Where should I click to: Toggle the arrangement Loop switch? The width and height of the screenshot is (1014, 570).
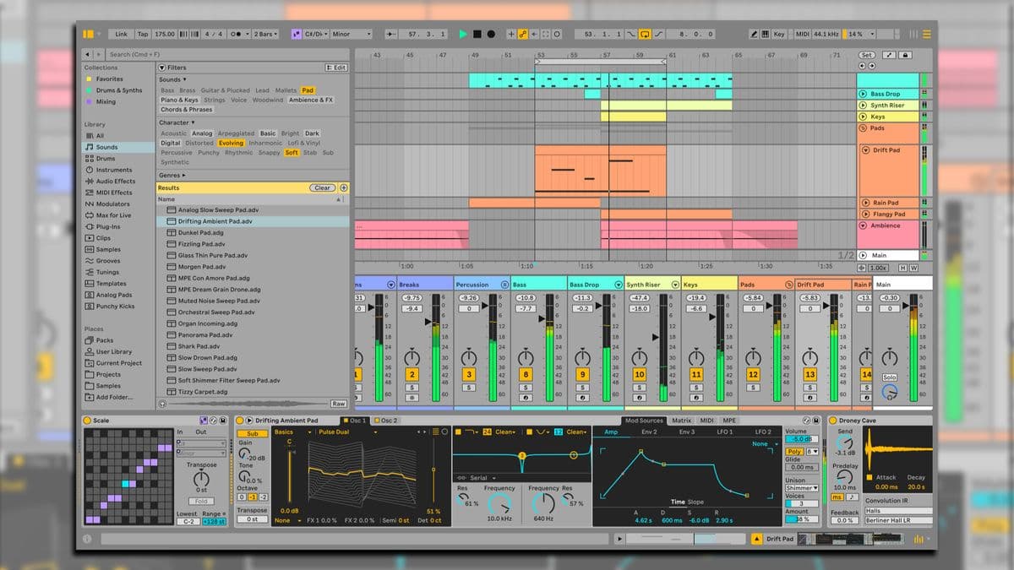(x=643, y=34)
